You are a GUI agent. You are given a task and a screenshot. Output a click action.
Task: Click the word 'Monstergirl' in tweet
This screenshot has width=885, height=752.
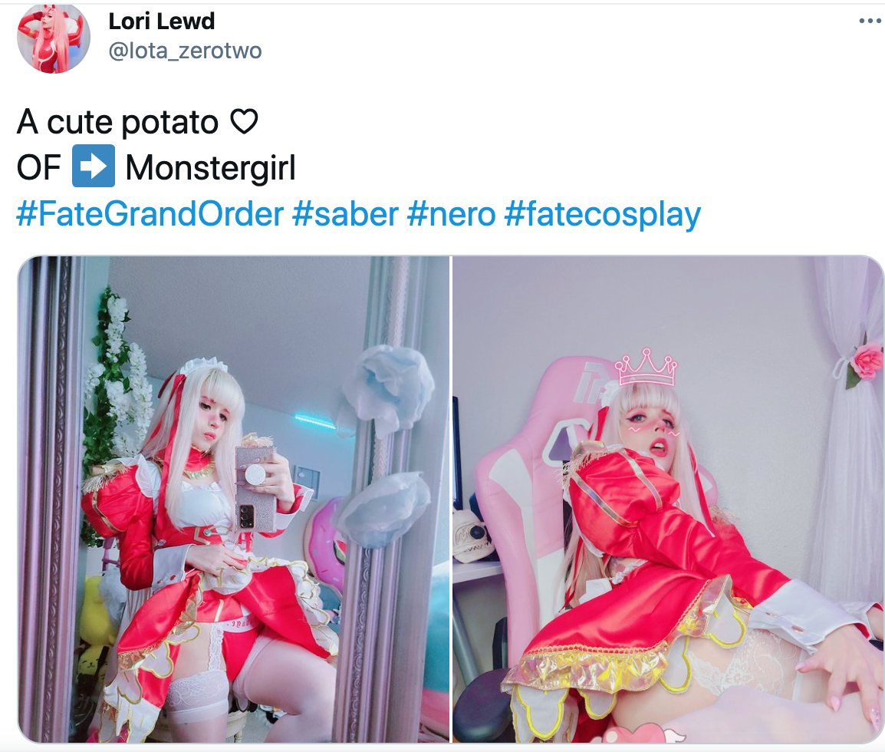(x=211, y=168)
